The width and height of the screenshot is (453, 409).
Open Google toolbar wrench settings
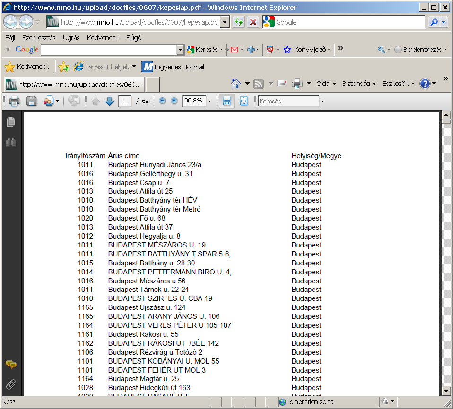[x=381, y=50]
